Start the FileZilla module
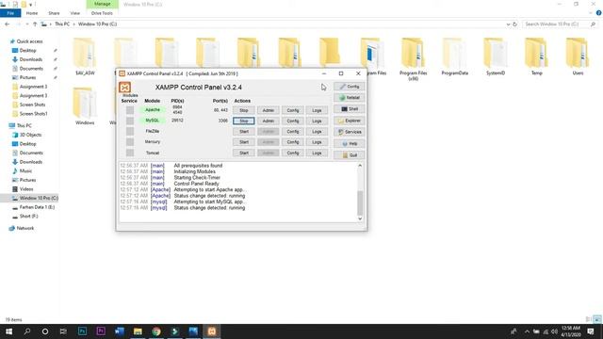 [x=243, y=132]
